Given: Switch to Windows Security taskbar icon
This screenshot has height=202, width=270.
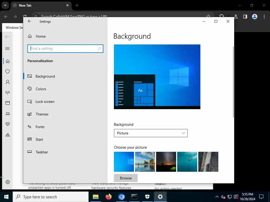Looking at the screenshot, I should pos(147,197).
